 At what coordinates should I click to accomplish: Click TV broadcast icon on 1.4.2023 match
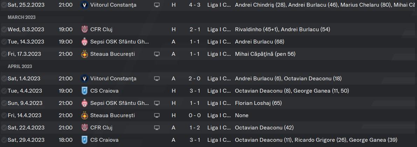coord(157,79)
